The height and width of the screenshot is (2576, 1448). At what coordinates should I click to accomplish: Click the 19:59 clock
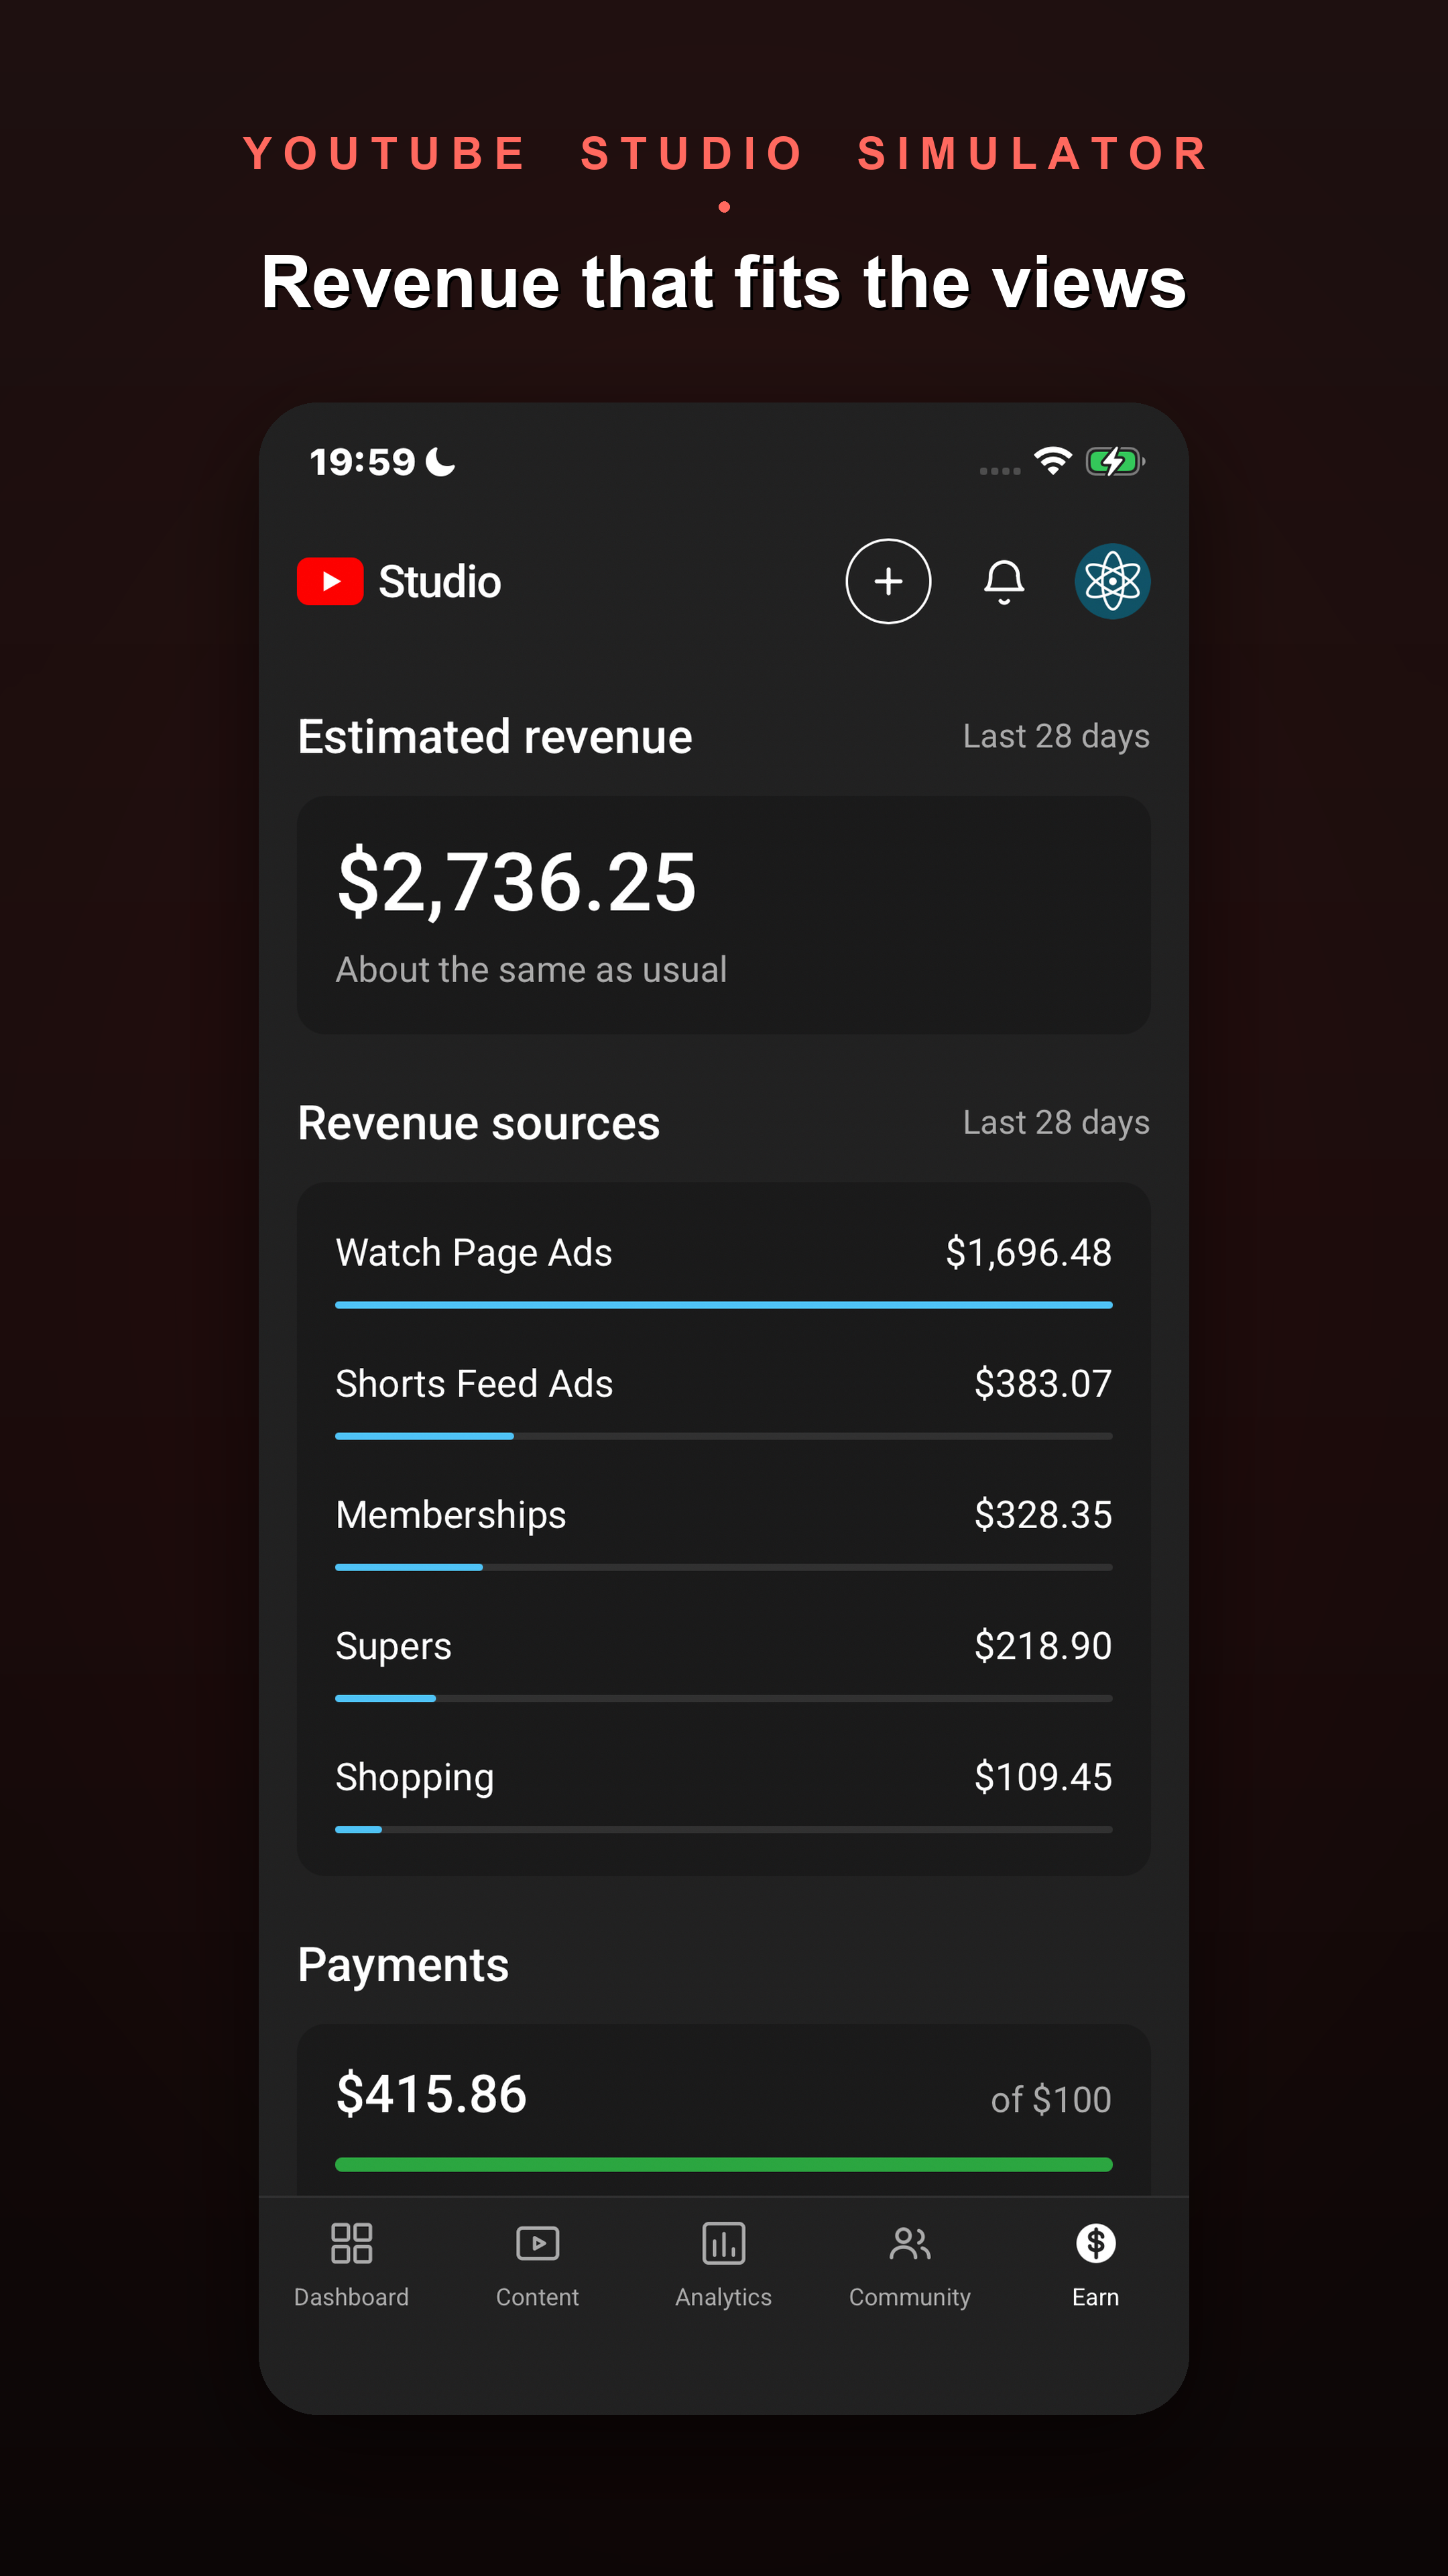(362, 461)
